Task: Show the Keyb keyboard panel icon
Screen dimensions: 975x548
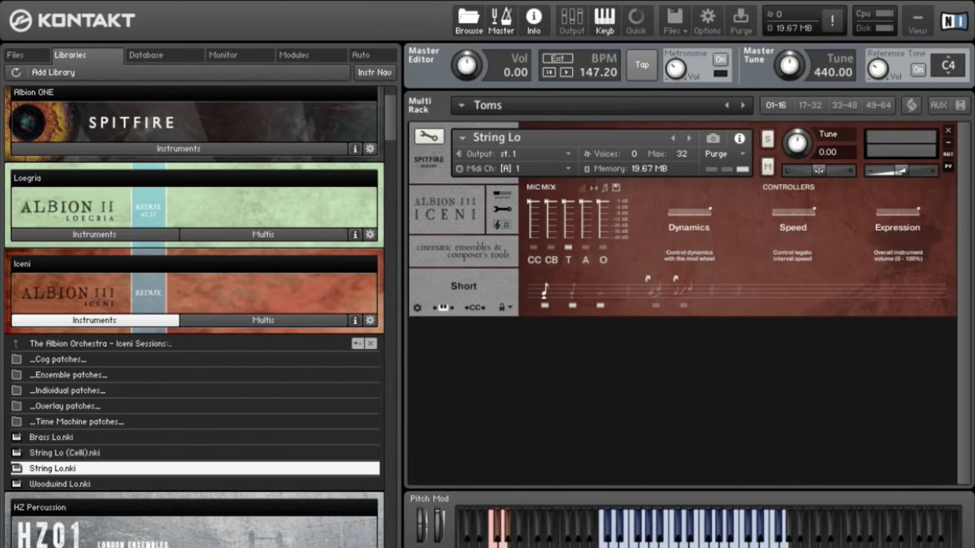Action: pos(604,20)
